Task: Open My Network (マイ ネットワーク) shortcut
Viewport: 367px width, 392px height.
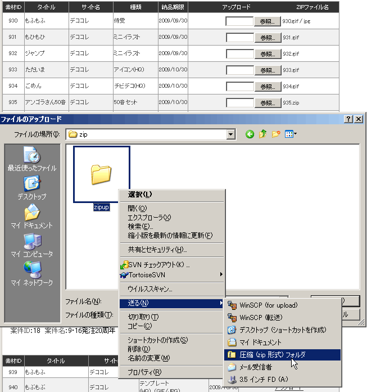Action: 31,273
